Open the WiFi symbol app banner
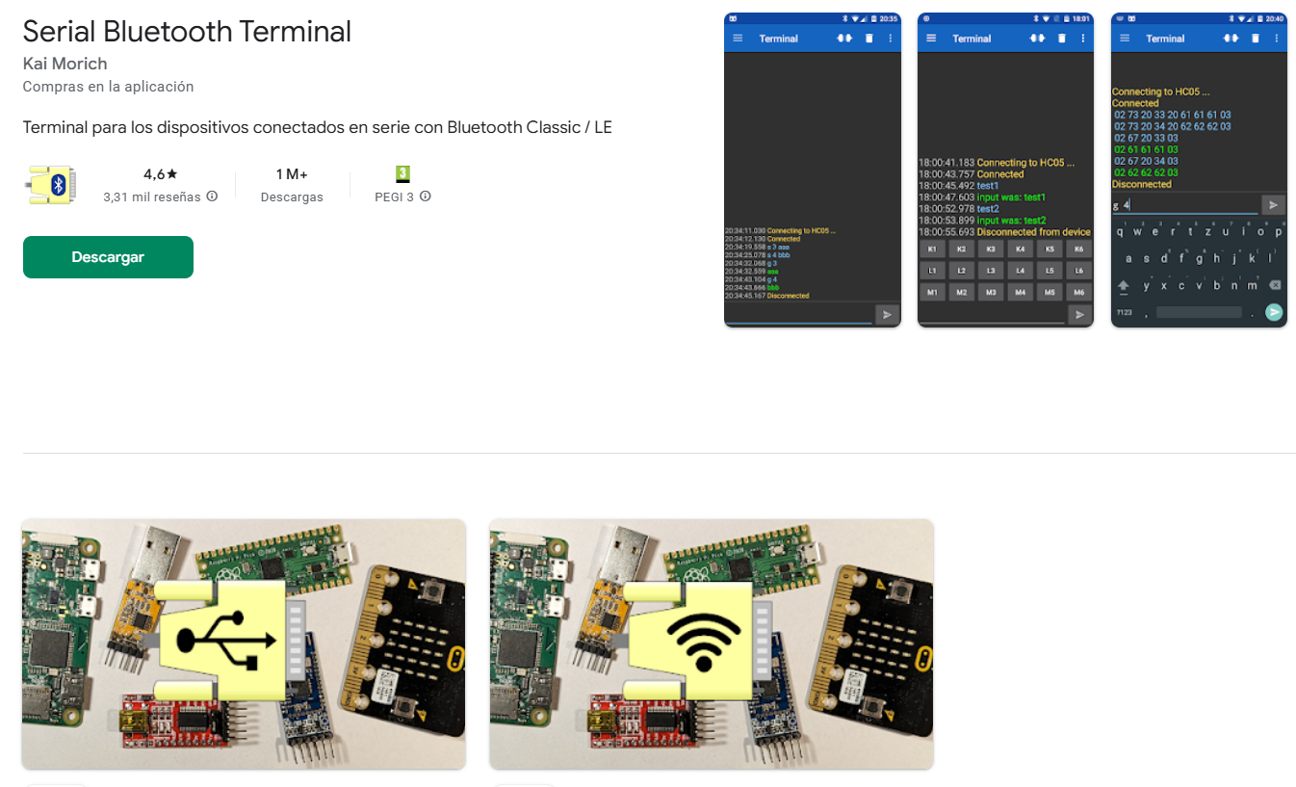The height and width of the screenshot is (787, 1296). coord(711,643)
